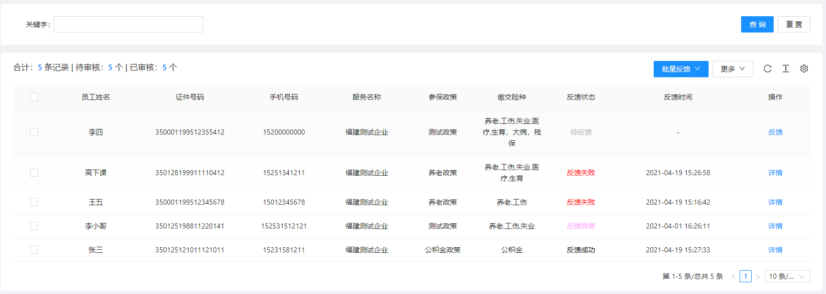Open 详情 link in 张三 row
This screenshot has height=294, width=826.
coord(775,250)
